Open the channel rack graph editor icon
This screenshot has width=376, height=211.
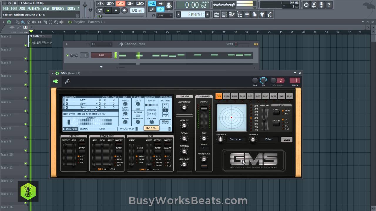tap(256, 44)
